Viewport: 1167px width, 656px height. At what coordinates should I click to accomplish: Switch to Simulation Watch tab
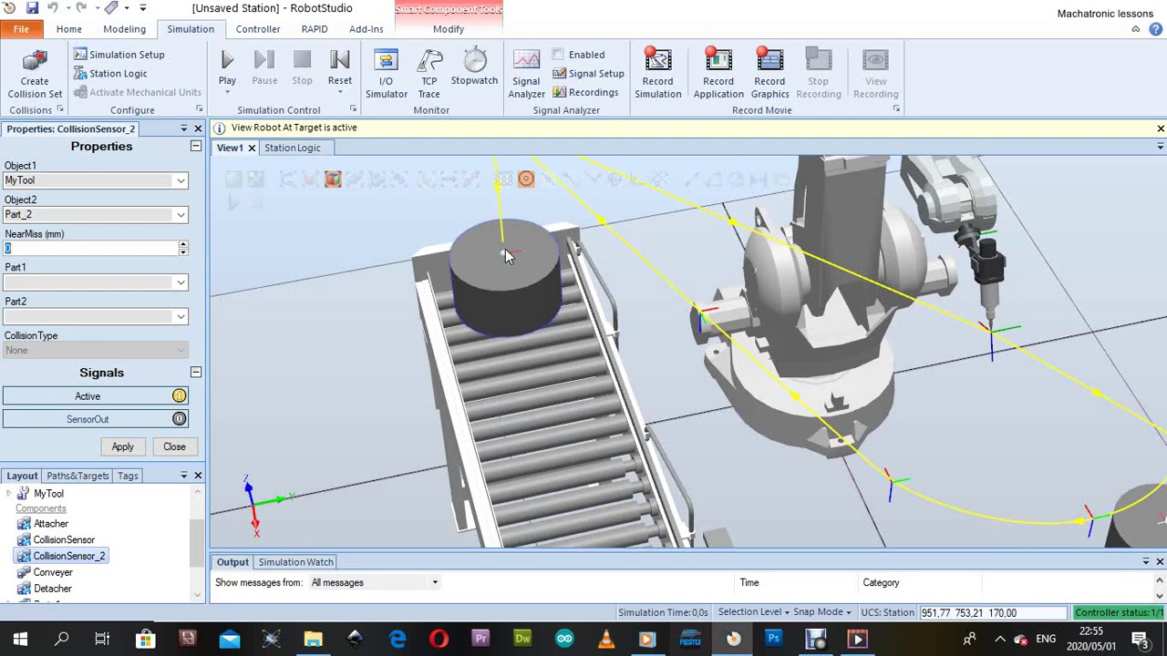pos(295,562)
